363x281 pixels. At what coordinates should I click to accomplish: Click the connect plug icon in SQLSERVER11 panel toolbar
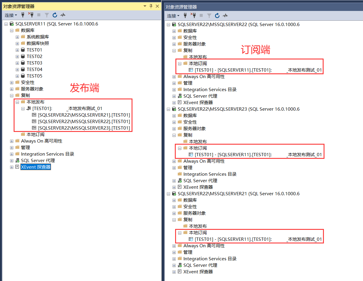[x=23, y=15]
